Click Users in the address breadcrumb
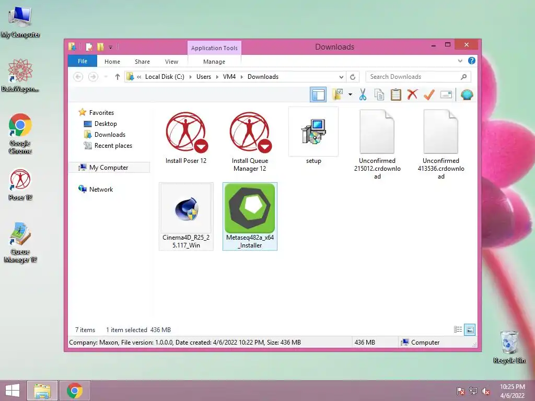Screen dimensions: 535x401 (x=204, y=77)
